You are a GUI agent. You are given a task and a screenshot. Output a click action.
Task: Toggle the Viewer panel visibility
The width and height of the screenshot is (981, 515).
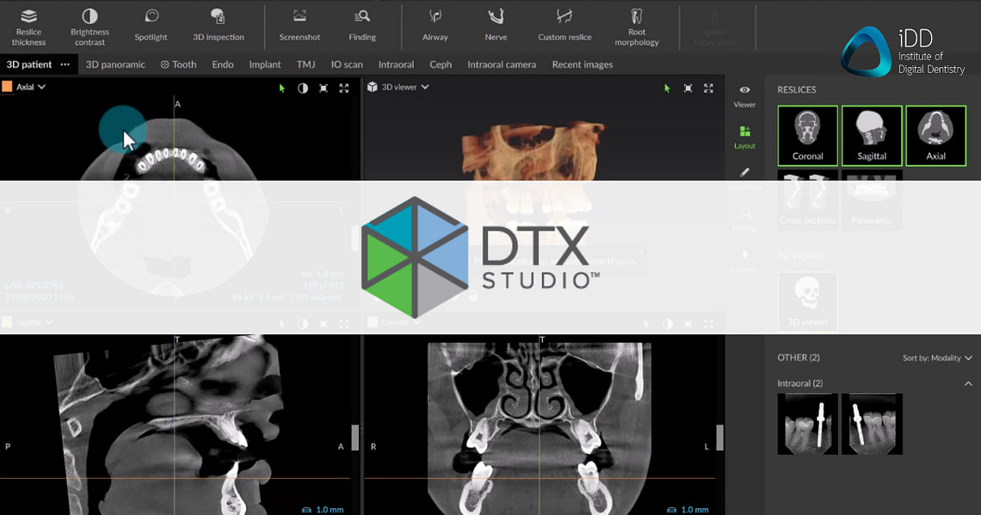[x=743, y=95]
